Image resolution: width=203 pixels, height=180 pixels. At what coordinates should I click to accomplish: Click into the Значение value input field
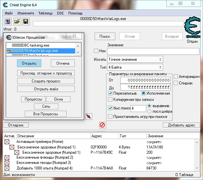click(153, 51)
